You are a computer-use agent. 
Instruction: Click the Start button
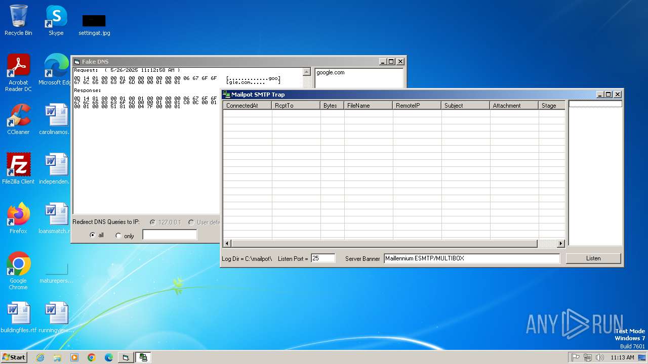coord(14,357)
